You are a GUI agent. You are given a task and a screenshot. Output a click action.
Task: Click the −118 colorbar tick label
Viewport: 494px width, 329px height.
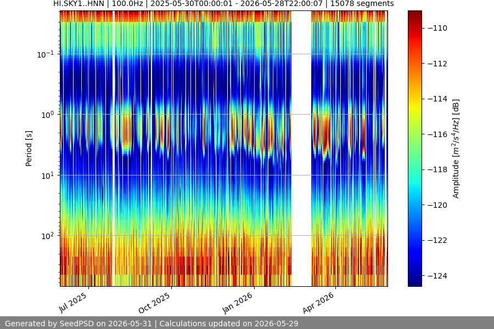click(437, 169)
